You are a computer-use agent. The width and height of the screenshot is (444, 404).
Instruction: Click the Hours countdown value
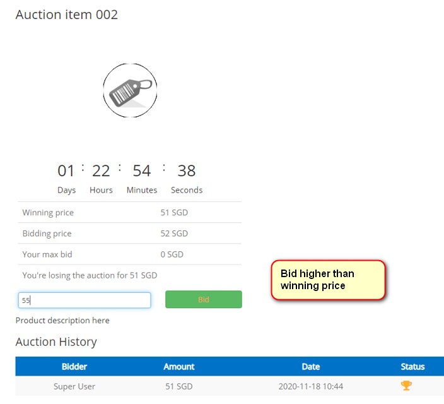tap(101, 170)
